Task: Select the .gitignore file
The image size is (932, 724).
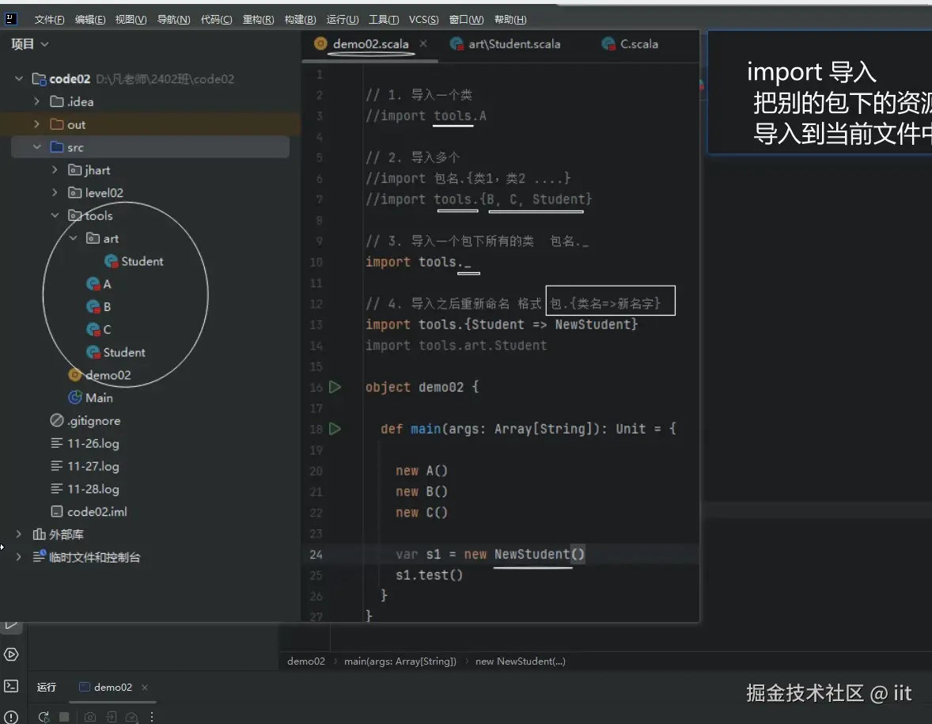Action: tap(85, 421)
